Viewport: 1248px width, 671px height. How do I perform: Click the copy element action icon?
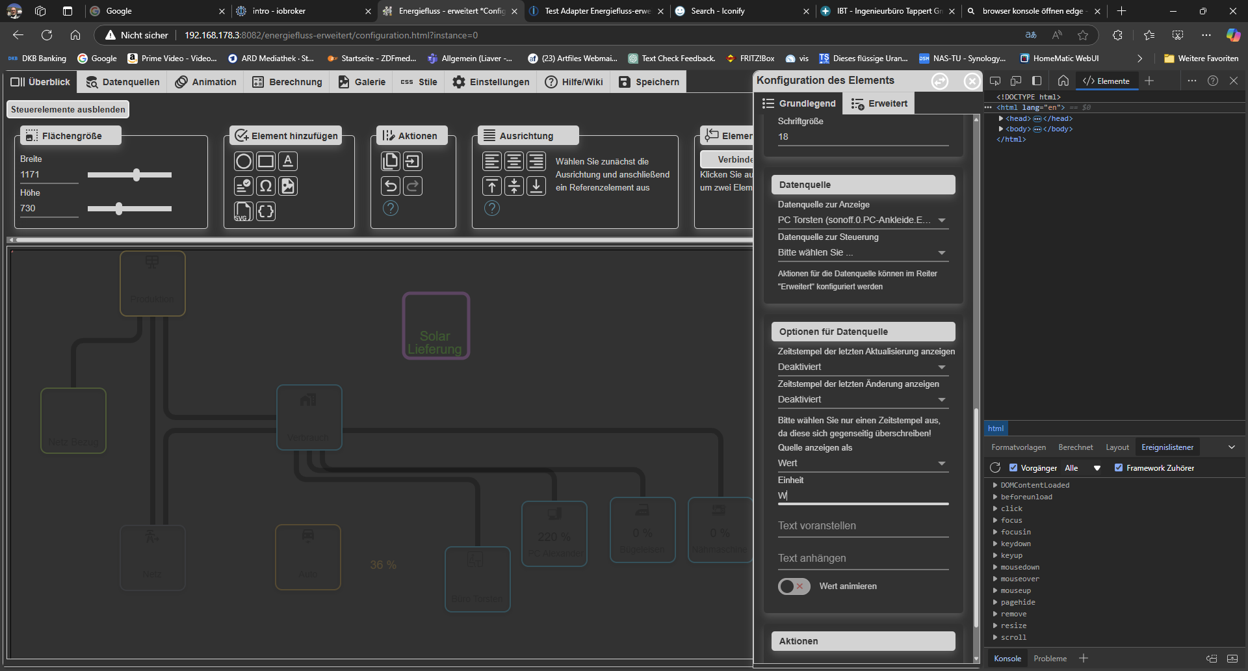[x=391, y=161]
